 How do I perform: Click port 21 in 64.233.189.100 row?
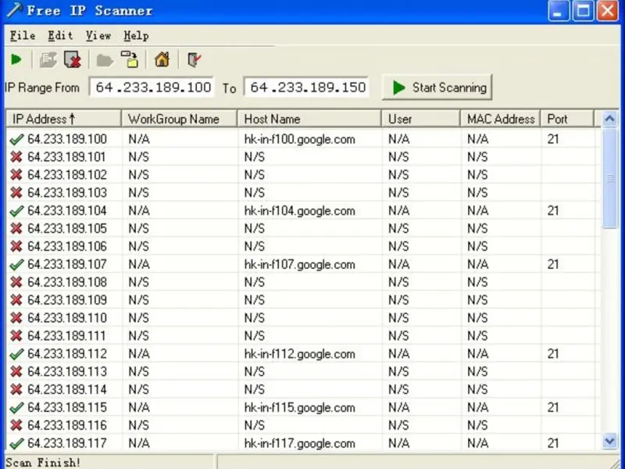[x=553, y=139]
